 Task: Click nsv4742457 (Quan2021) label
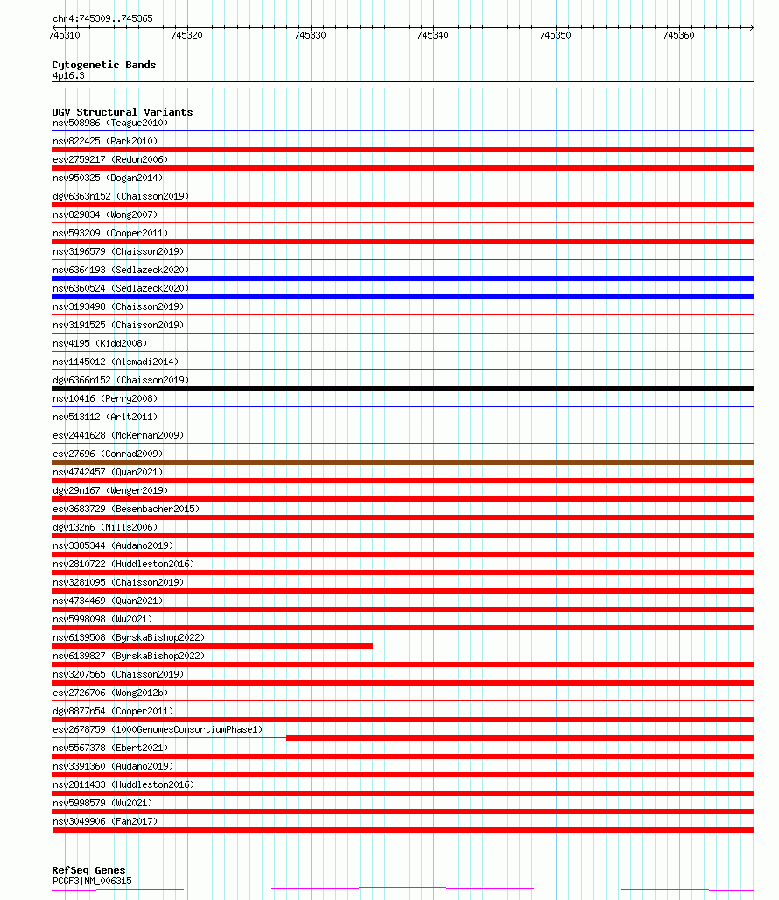click(108, 472)
